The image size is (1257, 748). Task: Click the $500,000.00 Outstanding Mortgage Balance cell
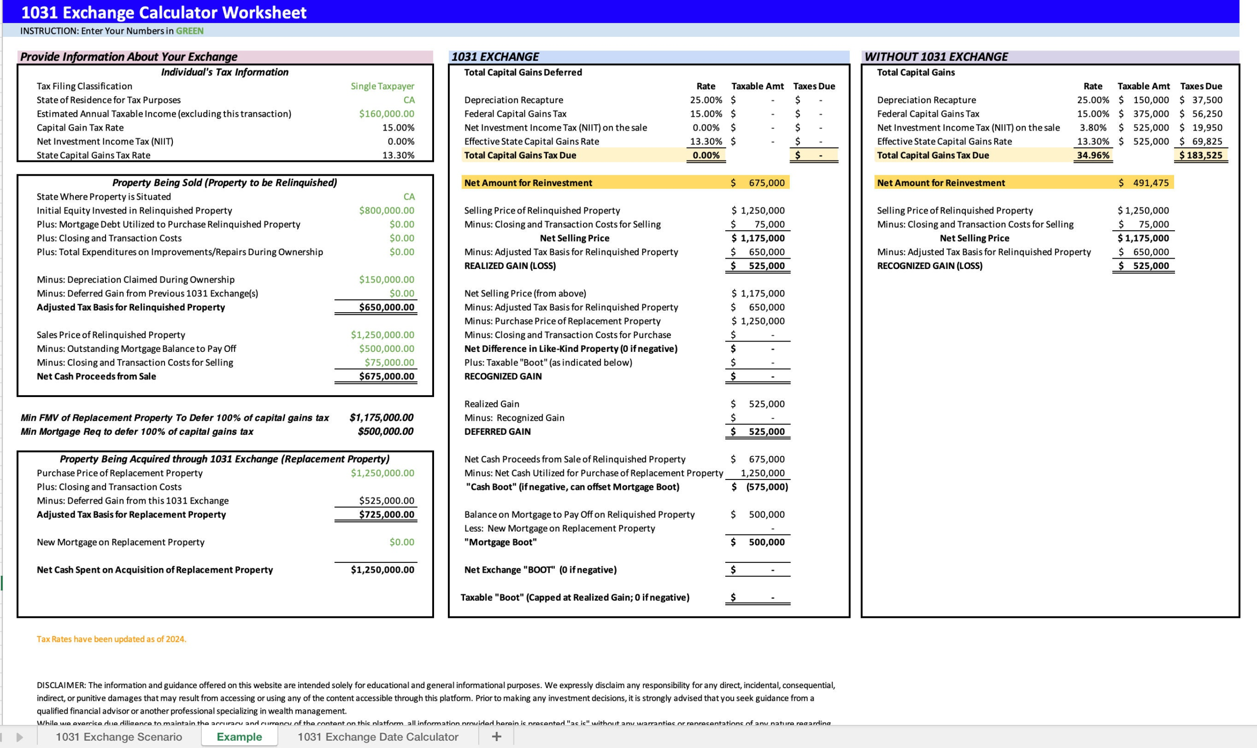tap(386, 348)
